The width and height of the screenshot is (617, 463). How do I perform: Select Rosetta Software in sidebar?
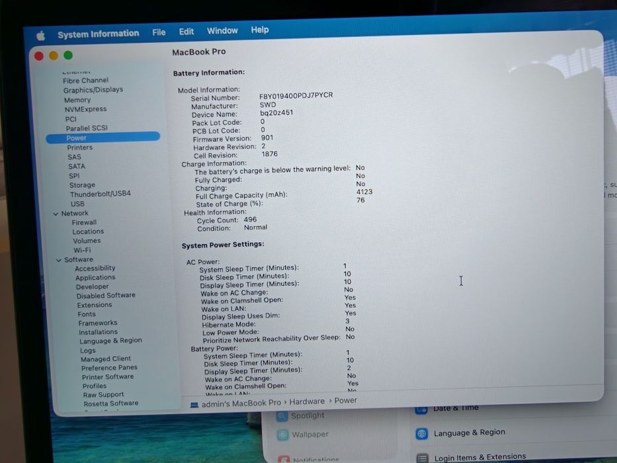[x=111, y=403]
